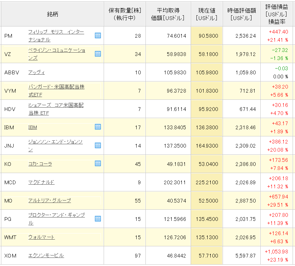295x266 pixels.
Task: Select the -27.32 loss value
Action: click(280, 50)
